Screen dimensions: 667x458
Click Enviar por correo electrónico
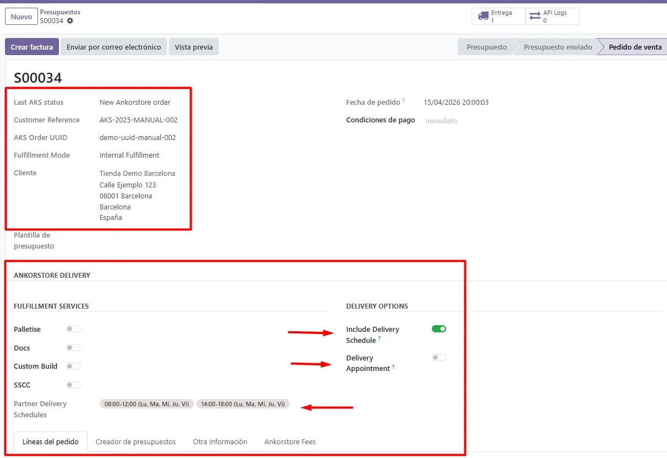(x=114, y=47)
